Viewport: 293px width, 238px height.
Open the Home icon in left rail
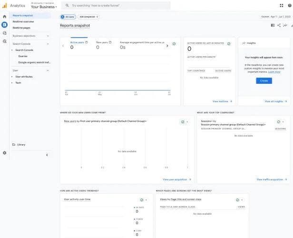click(x=4, y=17)
